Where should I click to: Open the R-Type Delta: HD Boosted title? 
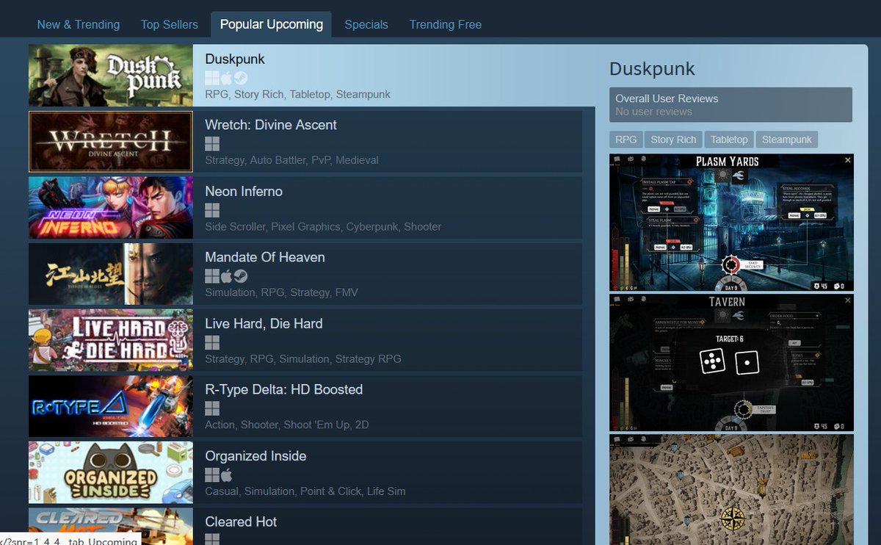[x=284, y=389]
